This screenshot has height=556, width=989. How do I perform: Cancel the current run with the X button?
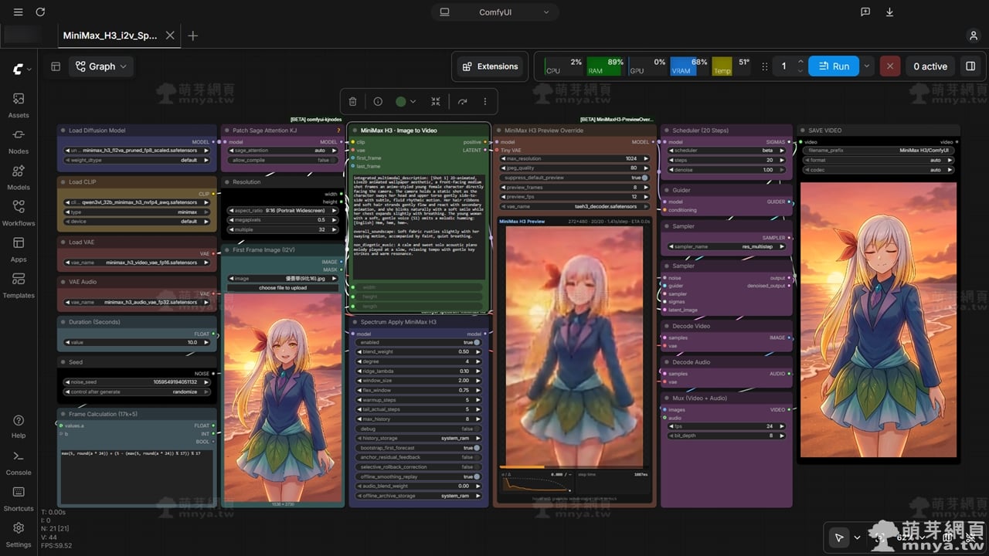889,66
